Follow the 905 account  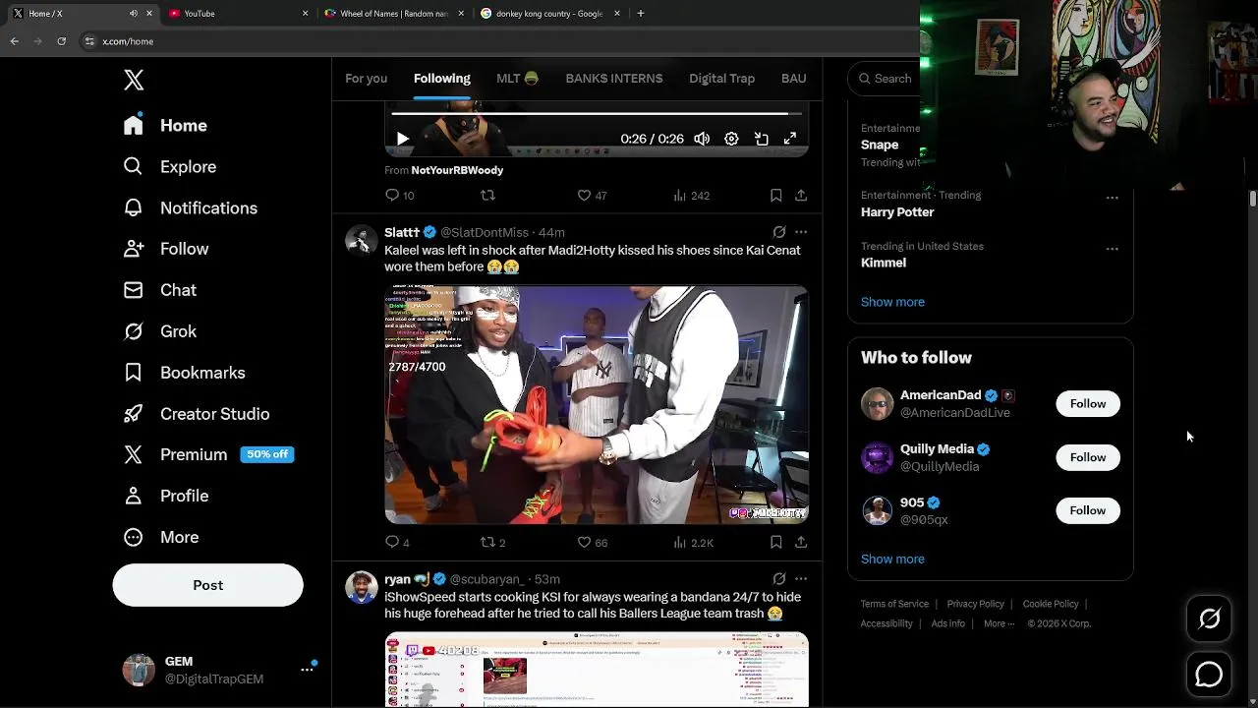tap(1088, 510)
